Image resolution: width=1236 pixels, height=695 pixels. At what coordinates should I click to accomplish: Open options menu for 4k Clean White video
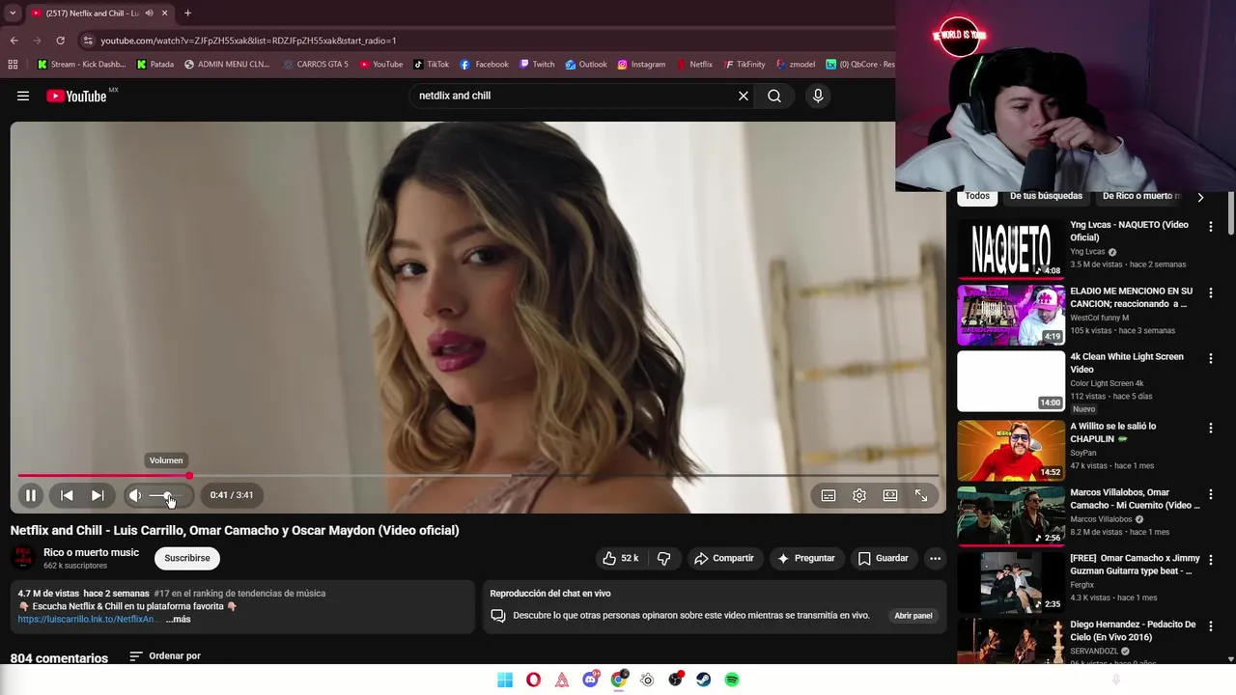click(1211, 358)
